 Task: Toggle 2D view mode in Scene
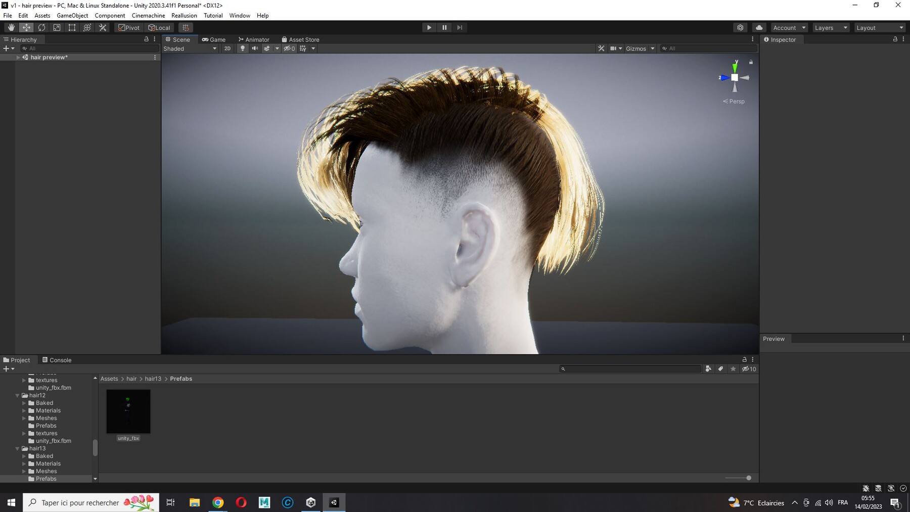point(227,49)
